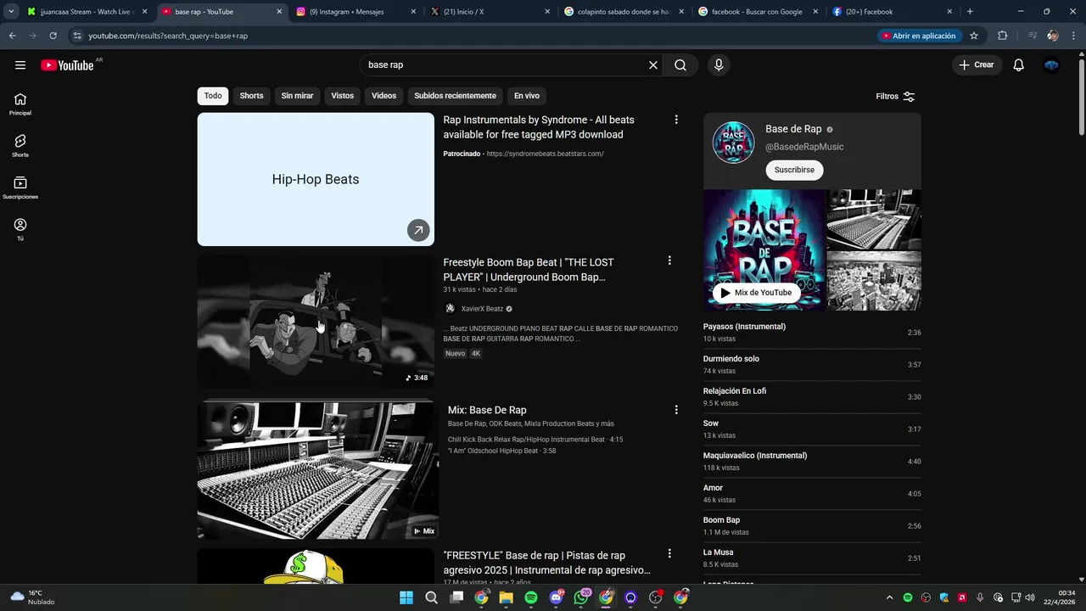Play the Sow track

click(812, 429)
